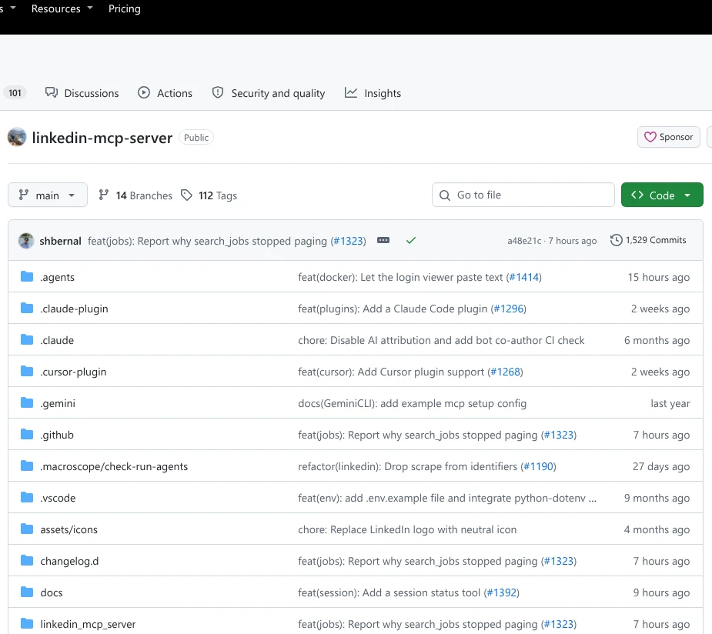This screenshot has height=634, width=712.
Task: Open the .gemini directory name
Action: pos(58,403)
